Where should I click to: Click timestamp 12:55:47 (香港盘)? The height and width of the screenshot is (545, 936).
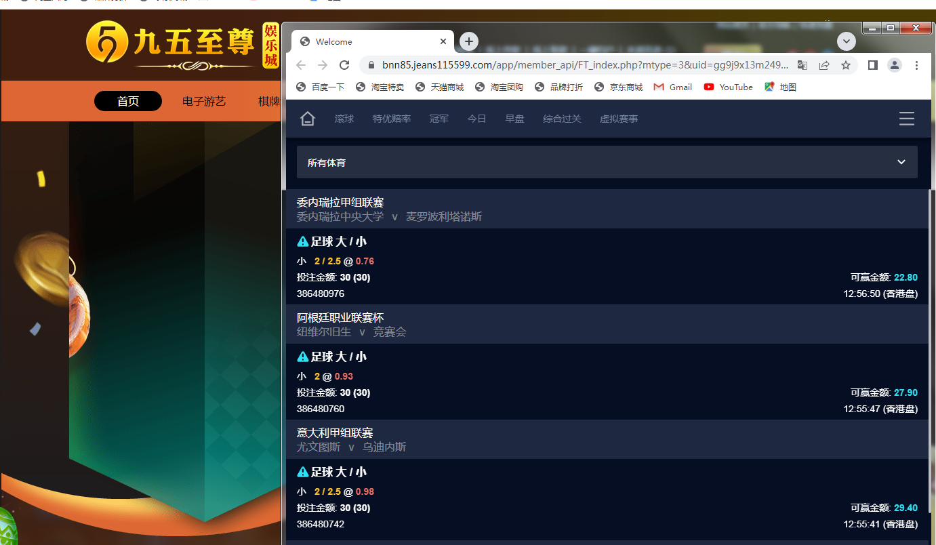(x=880, y=409)
